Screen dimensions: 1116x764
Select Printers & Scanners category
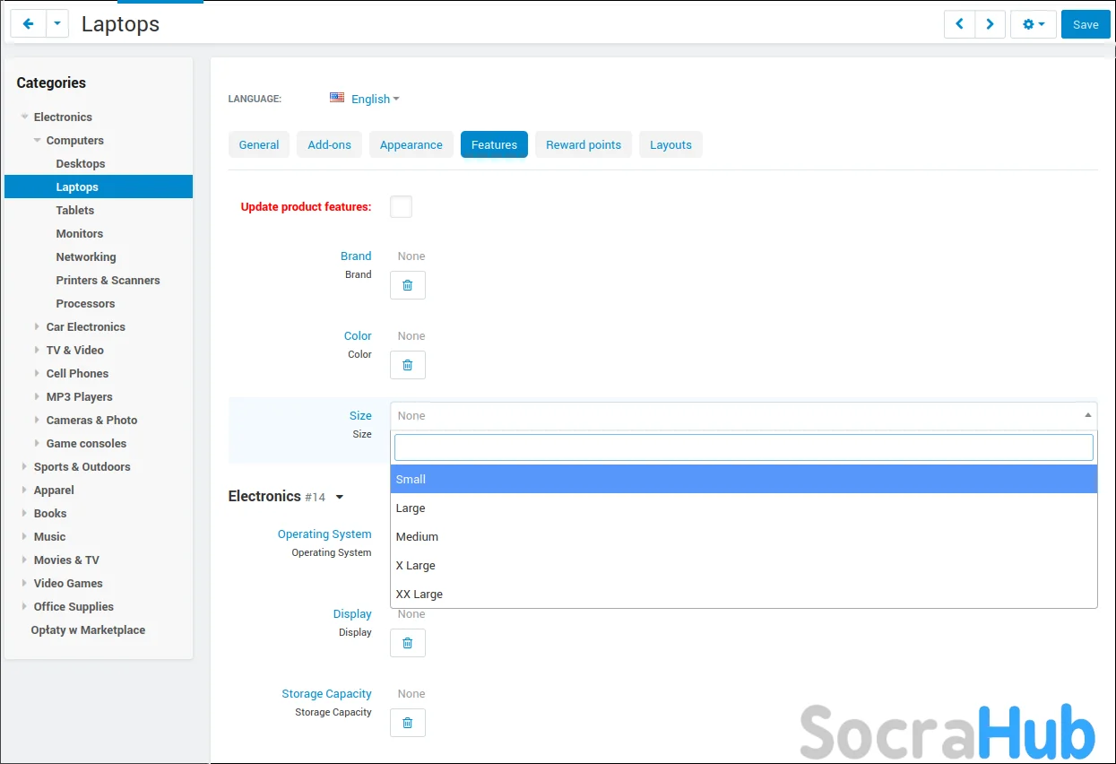(x=108, y=280)
